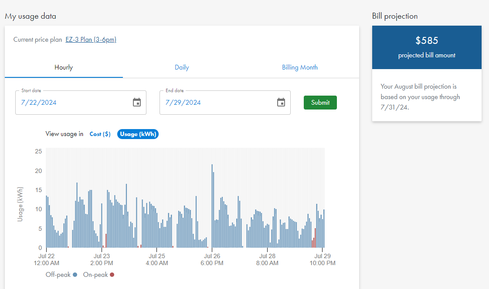The width and height of the screenshot is (489, 289).
Task: Click the red on-peak bar near Jul 23
Action: point(106,241)
